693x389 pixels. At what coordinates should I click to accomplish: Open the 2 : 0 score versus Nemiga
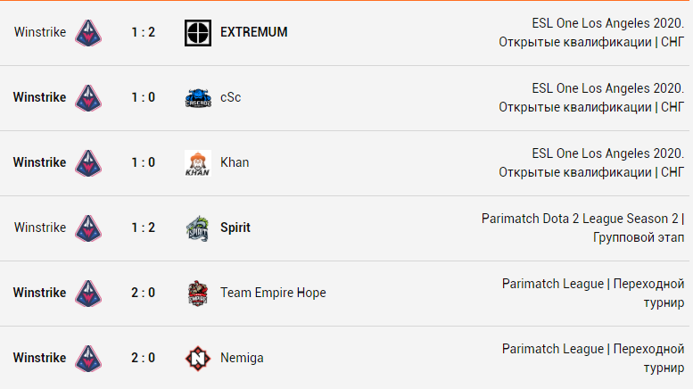tap(144, 358)
